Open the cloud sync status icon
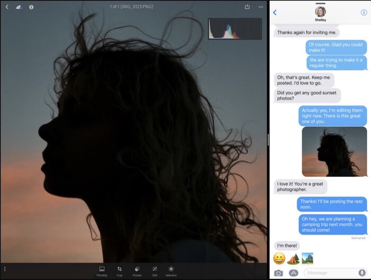 click(x=19, y=7)
